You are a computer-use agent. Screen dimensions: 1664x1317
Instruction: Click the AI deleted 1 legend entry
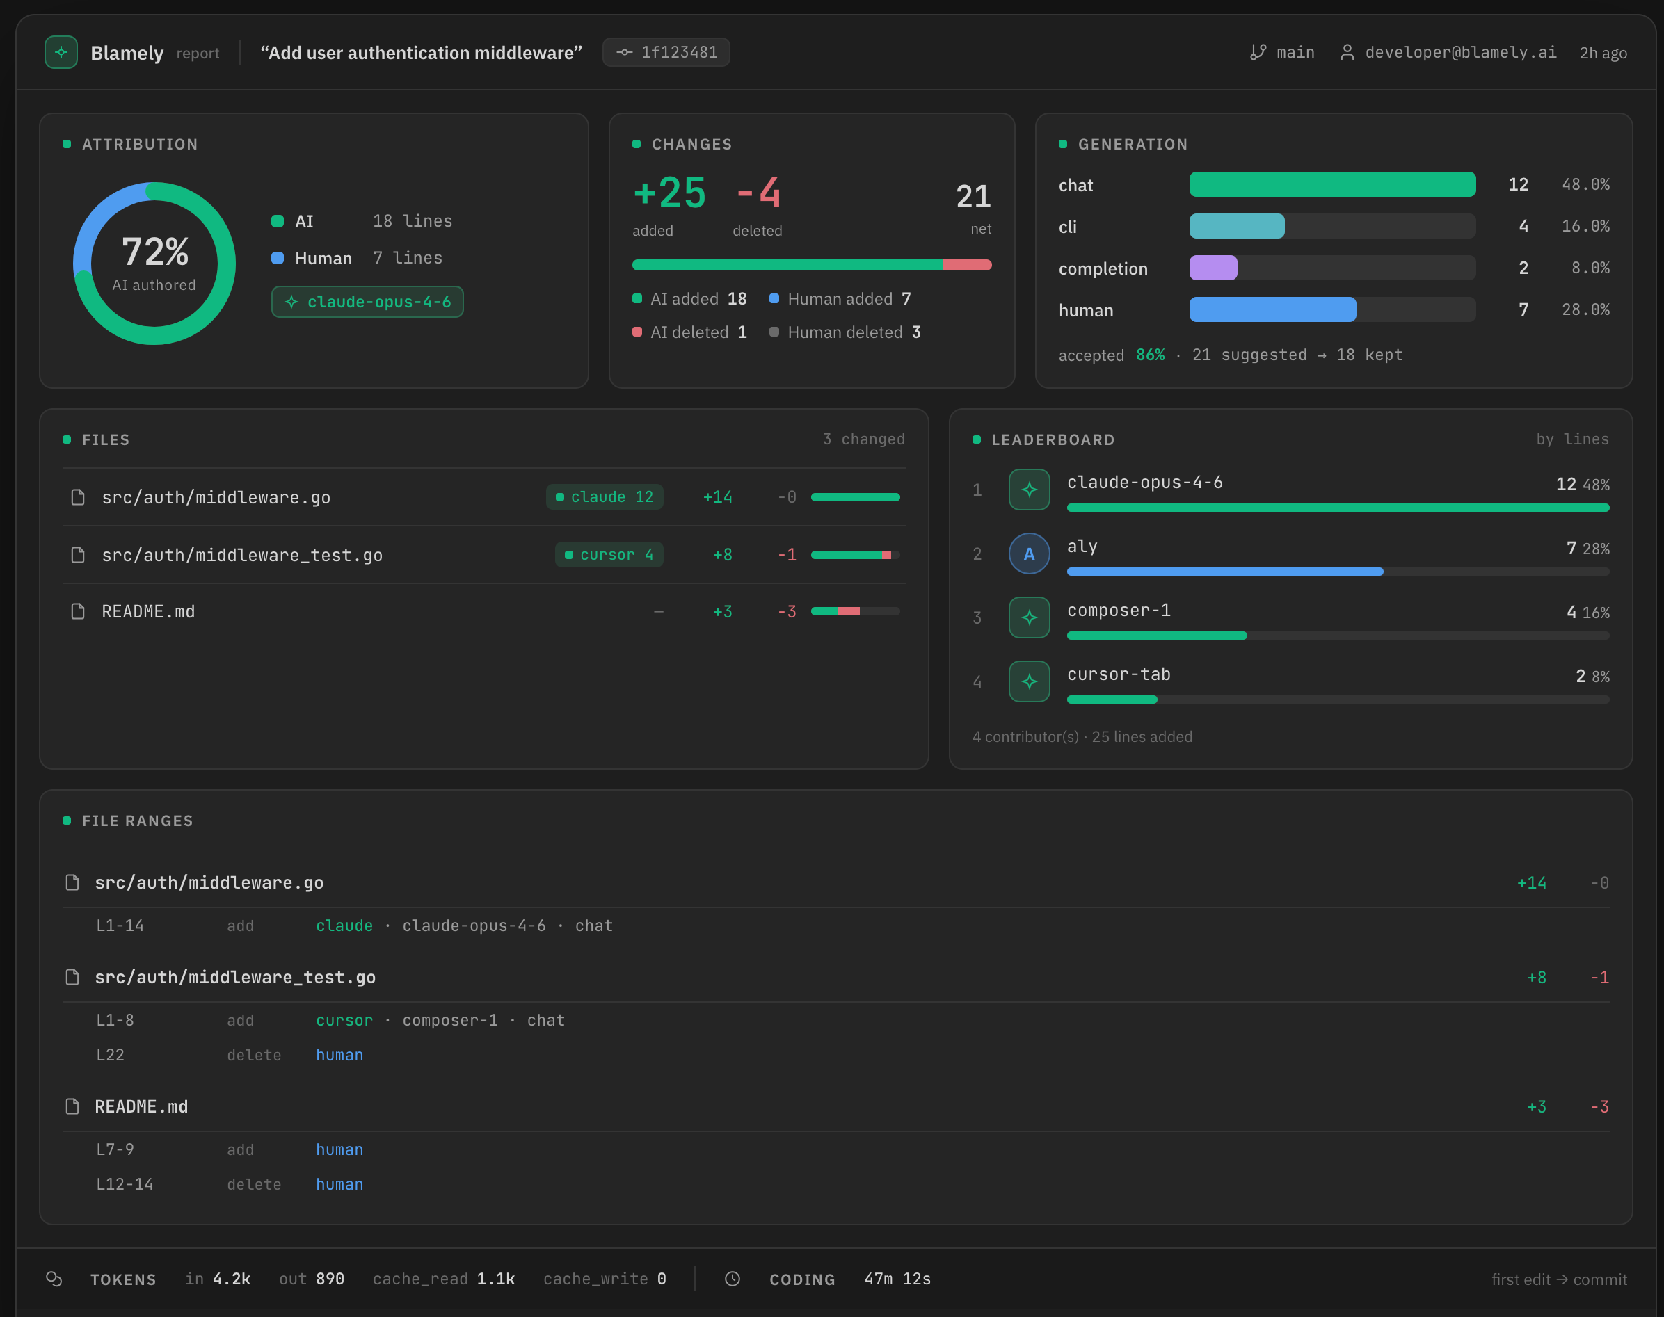point(689,332)
